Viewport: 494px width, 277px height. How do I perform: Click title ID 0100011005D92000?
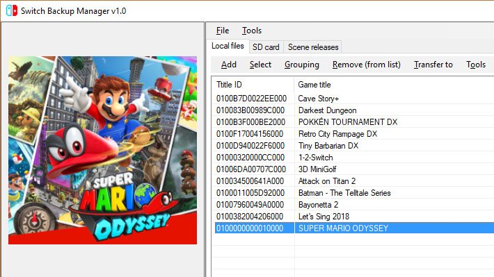coord(250,193)
